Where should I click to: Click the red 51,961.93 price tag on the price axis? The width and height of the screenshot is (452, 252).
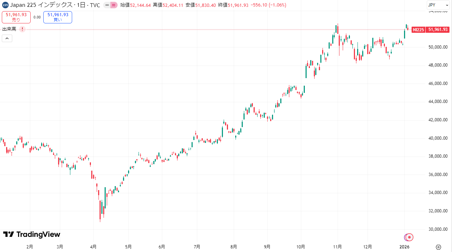click(x=438, y=30)
